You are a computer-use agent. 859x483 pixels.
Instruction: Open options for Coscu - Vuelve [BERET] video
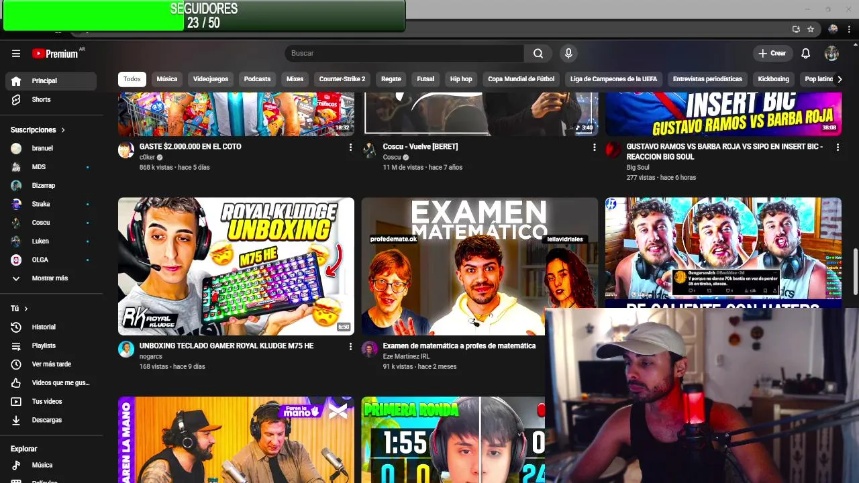click(594, 147)
